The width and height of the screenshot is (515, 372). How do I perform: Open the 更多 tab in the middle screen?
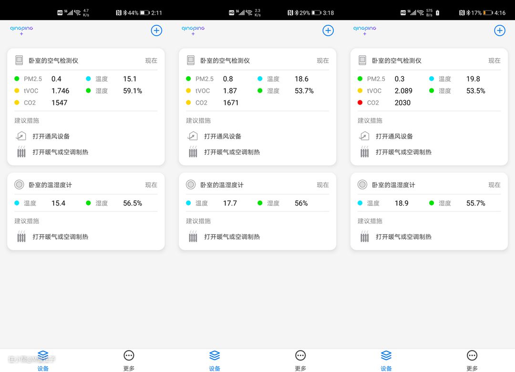point(300,360)
